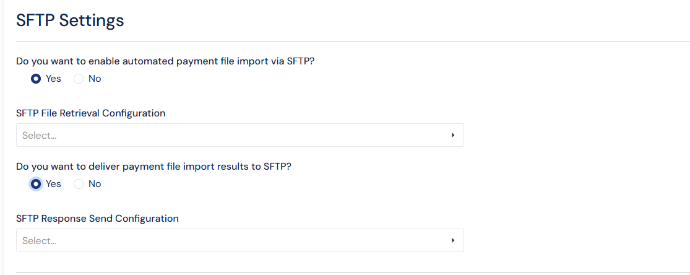Click the Yes label under automated import question
690x275 pixels.
pyautogui.click(x=53, y=79)
